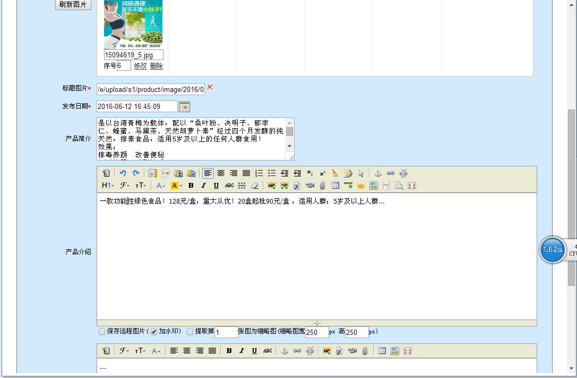This screenshot has width=577, height=378.
Task: Click the 修改 (modify) link under the image
Action: pyautogui.click(x=140, y=66)
